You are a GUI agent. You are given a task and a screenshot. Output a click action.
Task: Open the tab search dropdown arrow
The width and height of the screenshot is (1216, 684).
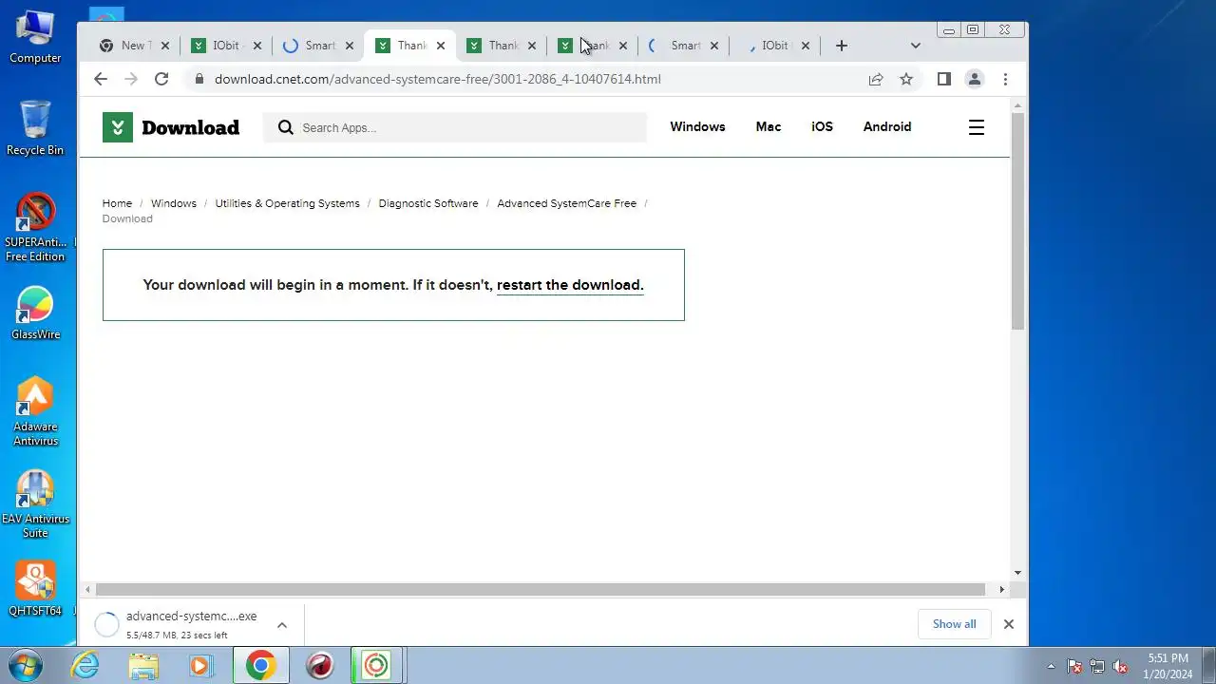tap(915, 46)
